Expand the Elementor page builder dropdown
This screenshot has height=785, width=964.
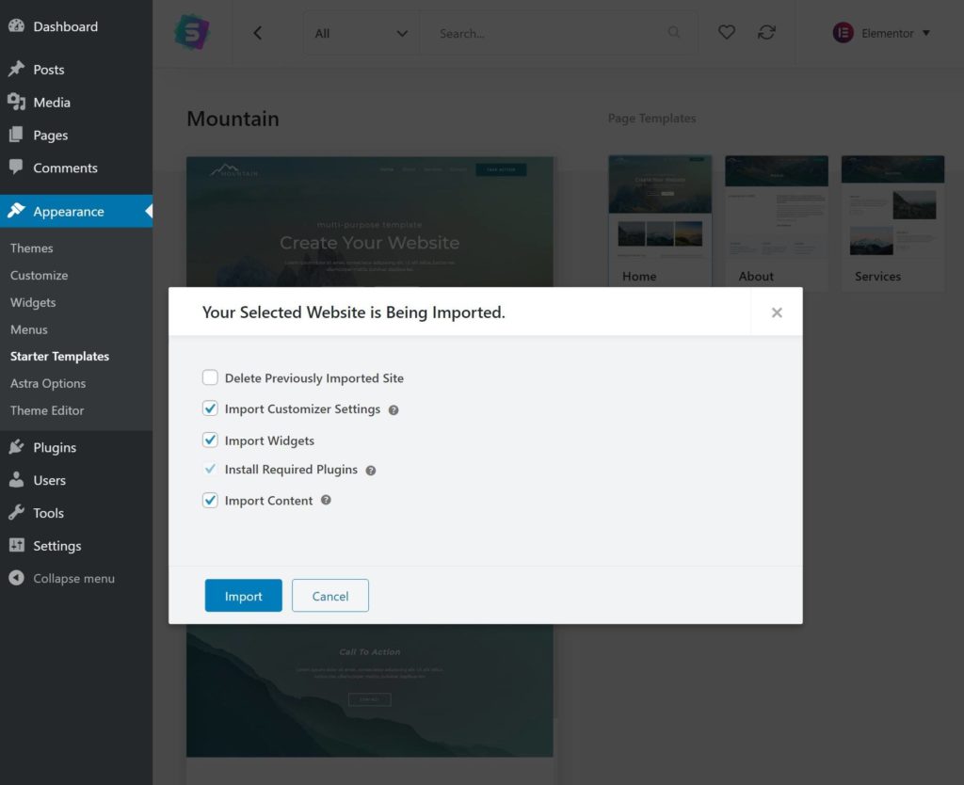881,33
